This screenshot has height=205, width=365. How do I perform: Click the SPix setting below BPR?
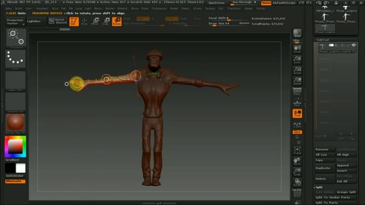point(297,41)
